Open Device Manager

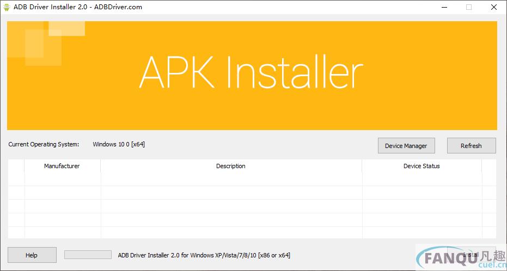tap(406, 146)
